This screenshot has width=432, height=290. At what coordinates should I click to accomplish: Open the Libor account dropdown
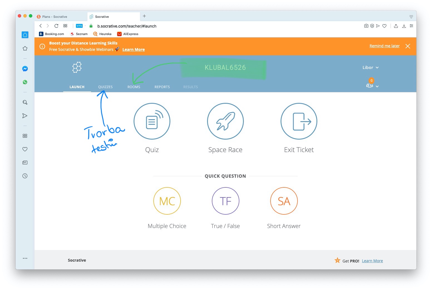370,68
